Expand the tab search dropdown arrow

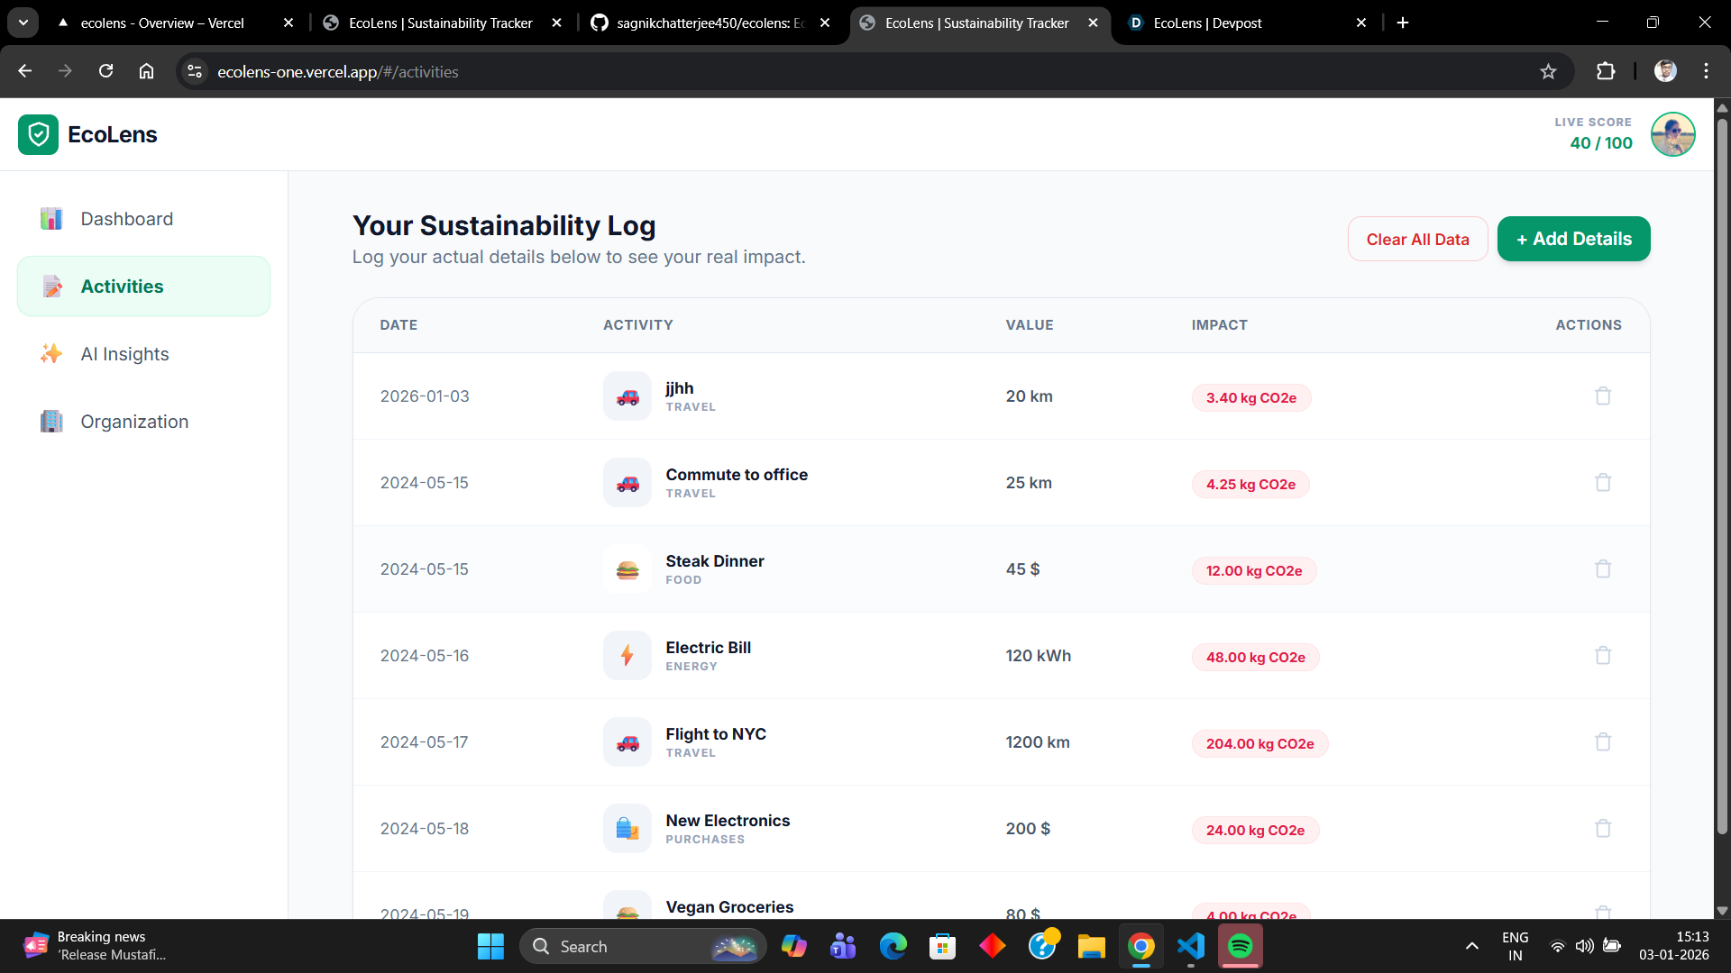tap(23, 23)
